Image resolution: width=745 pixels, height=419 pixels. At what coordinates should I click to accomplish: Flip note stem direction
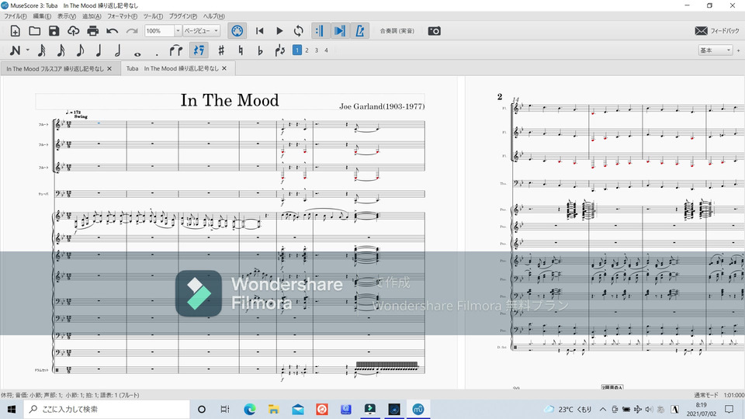coord(280,50)
